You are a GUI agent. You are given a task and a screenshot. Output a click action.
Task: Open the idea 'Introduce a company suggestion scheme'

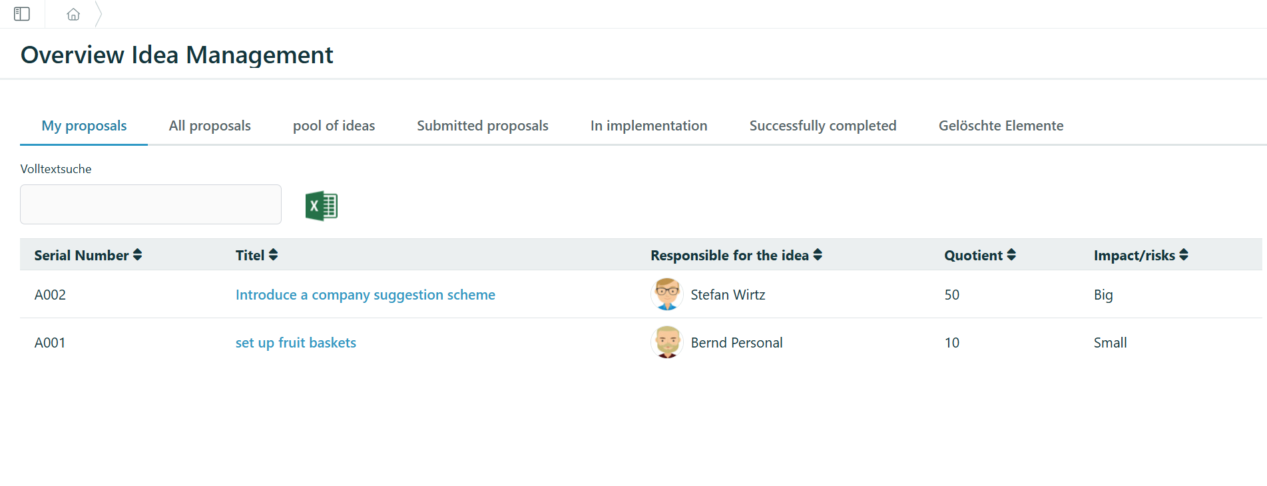365,294
